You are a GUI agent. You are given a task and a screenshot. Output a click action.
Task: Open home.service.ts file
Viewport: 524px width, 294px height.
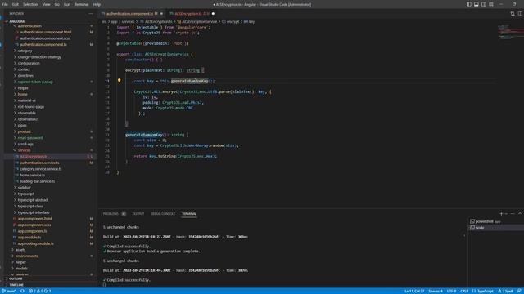(x=33, y=175)
